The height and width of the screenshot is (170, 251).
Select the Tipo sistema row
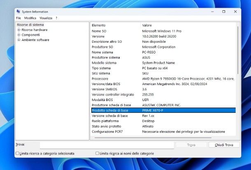(163, 68)
